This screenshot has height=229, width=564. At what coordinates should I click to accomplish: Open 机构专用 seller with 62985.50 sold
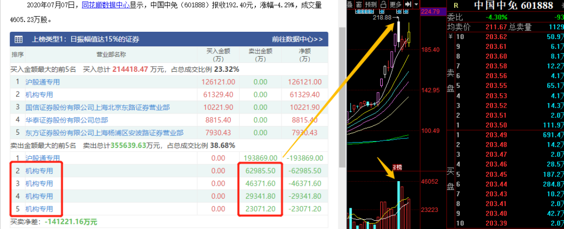(39, 171)
